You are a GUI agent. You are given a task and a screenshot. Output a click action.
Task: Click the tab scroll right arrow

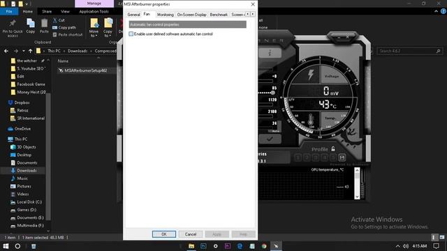tap(253, 14)
